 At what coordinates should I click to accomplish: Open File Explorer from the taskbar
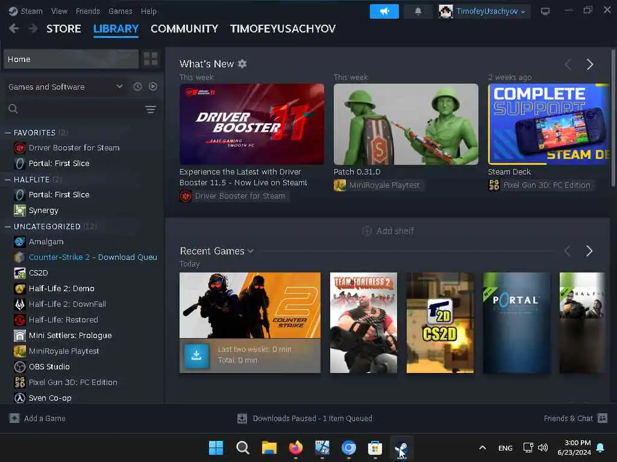click(x=269, y=448)
